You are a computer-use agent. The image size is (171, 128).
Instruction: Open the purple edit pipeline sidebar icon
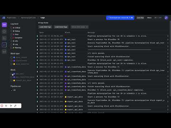pos(4,25)
